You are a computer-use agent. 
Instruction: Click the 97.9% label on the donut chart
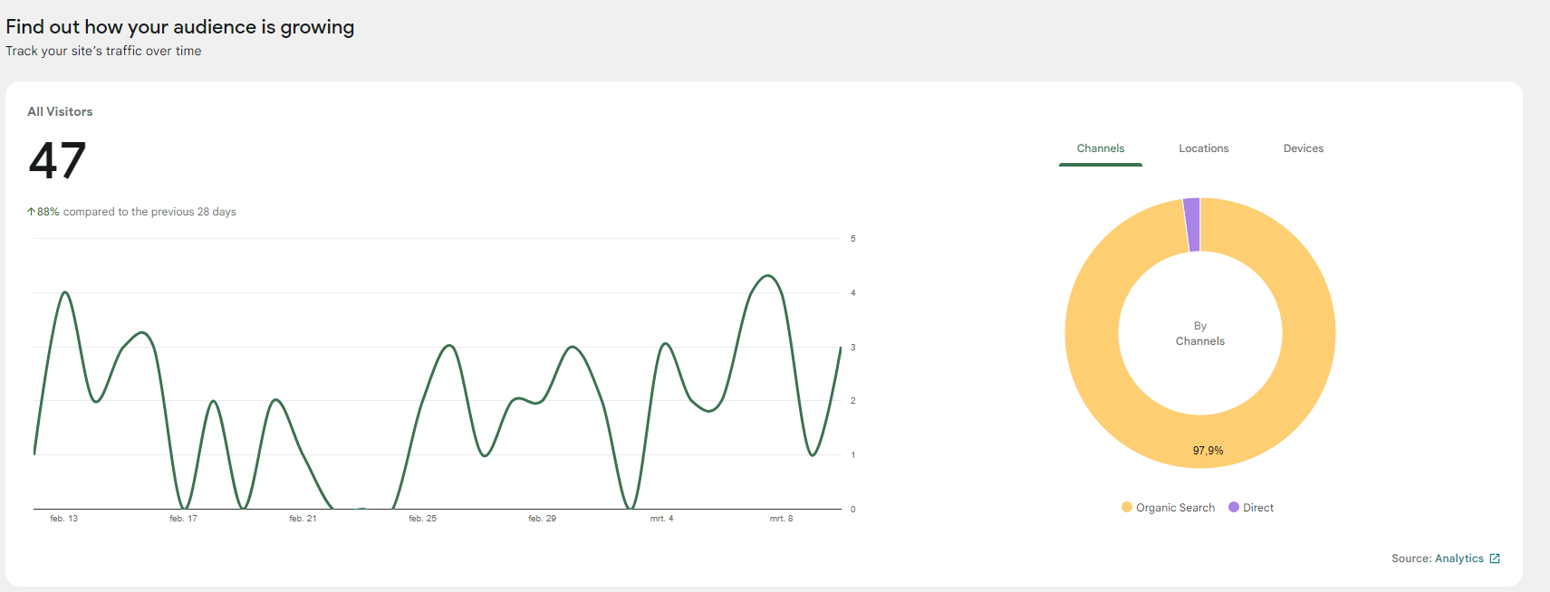point(1208,451)
